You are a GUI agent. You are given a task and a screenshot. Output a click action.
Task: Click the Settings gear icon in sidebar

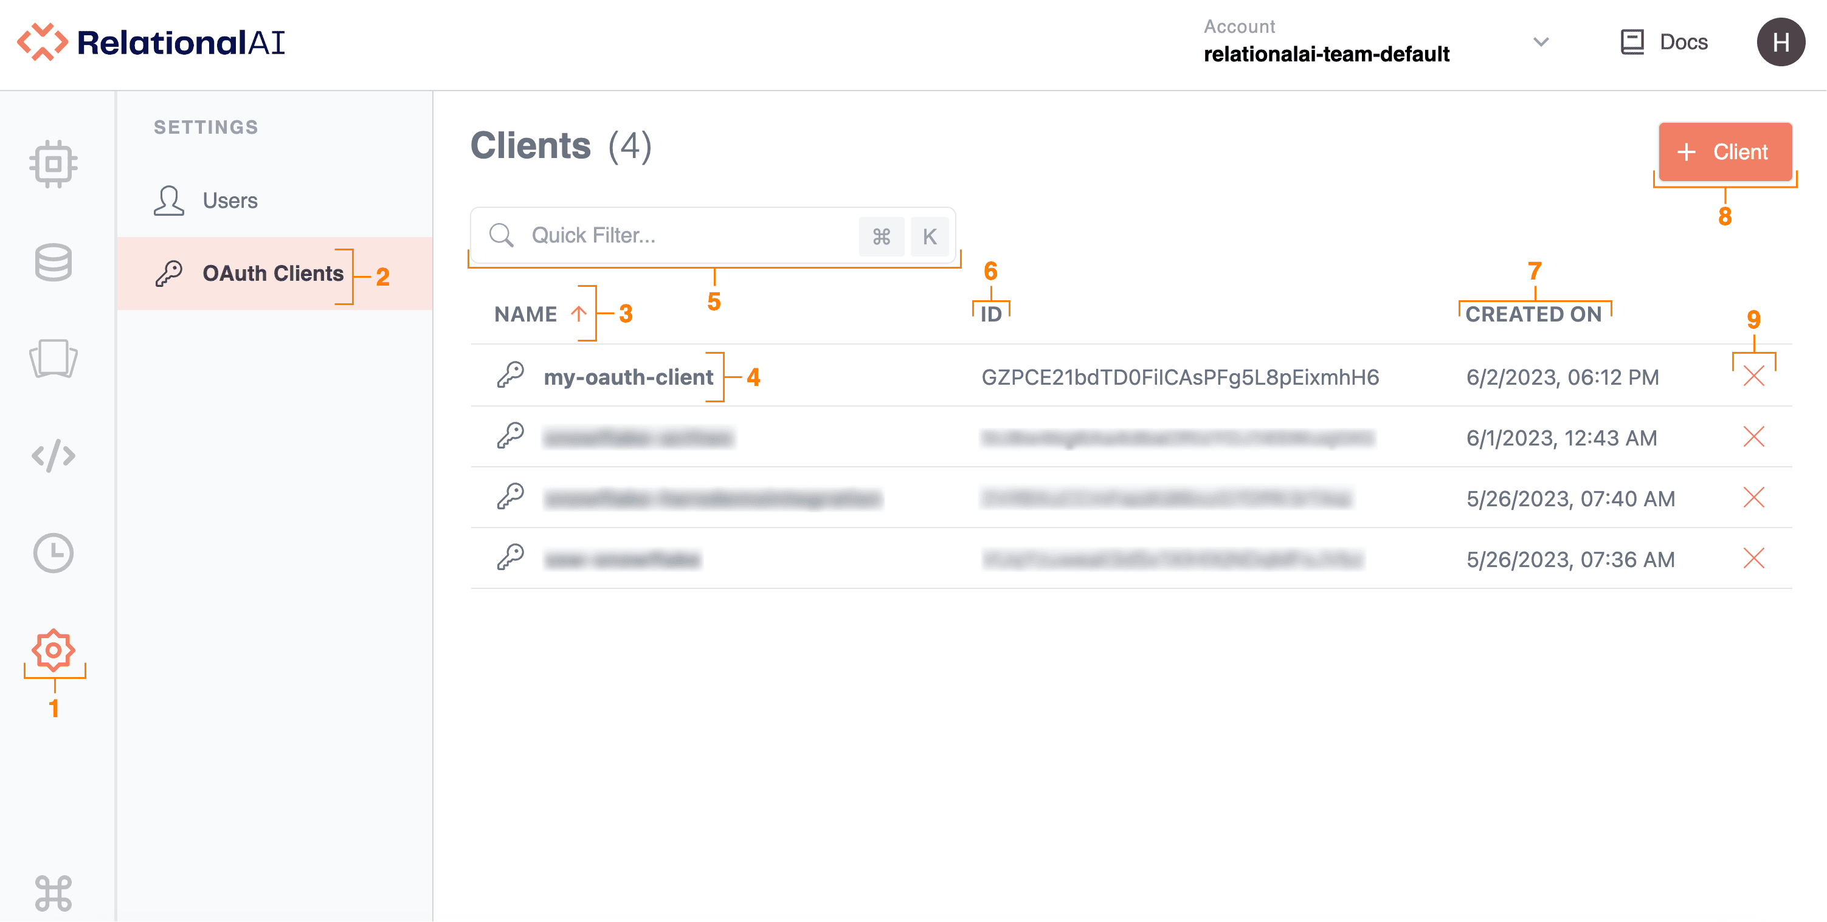(x=53, y=650)
